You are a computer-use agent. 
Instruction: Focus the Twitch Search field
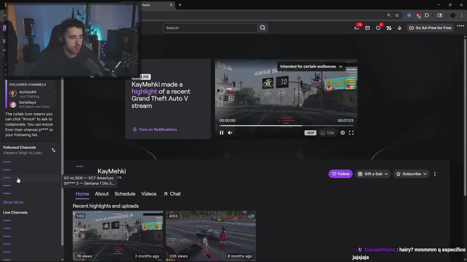click(210, 28)
